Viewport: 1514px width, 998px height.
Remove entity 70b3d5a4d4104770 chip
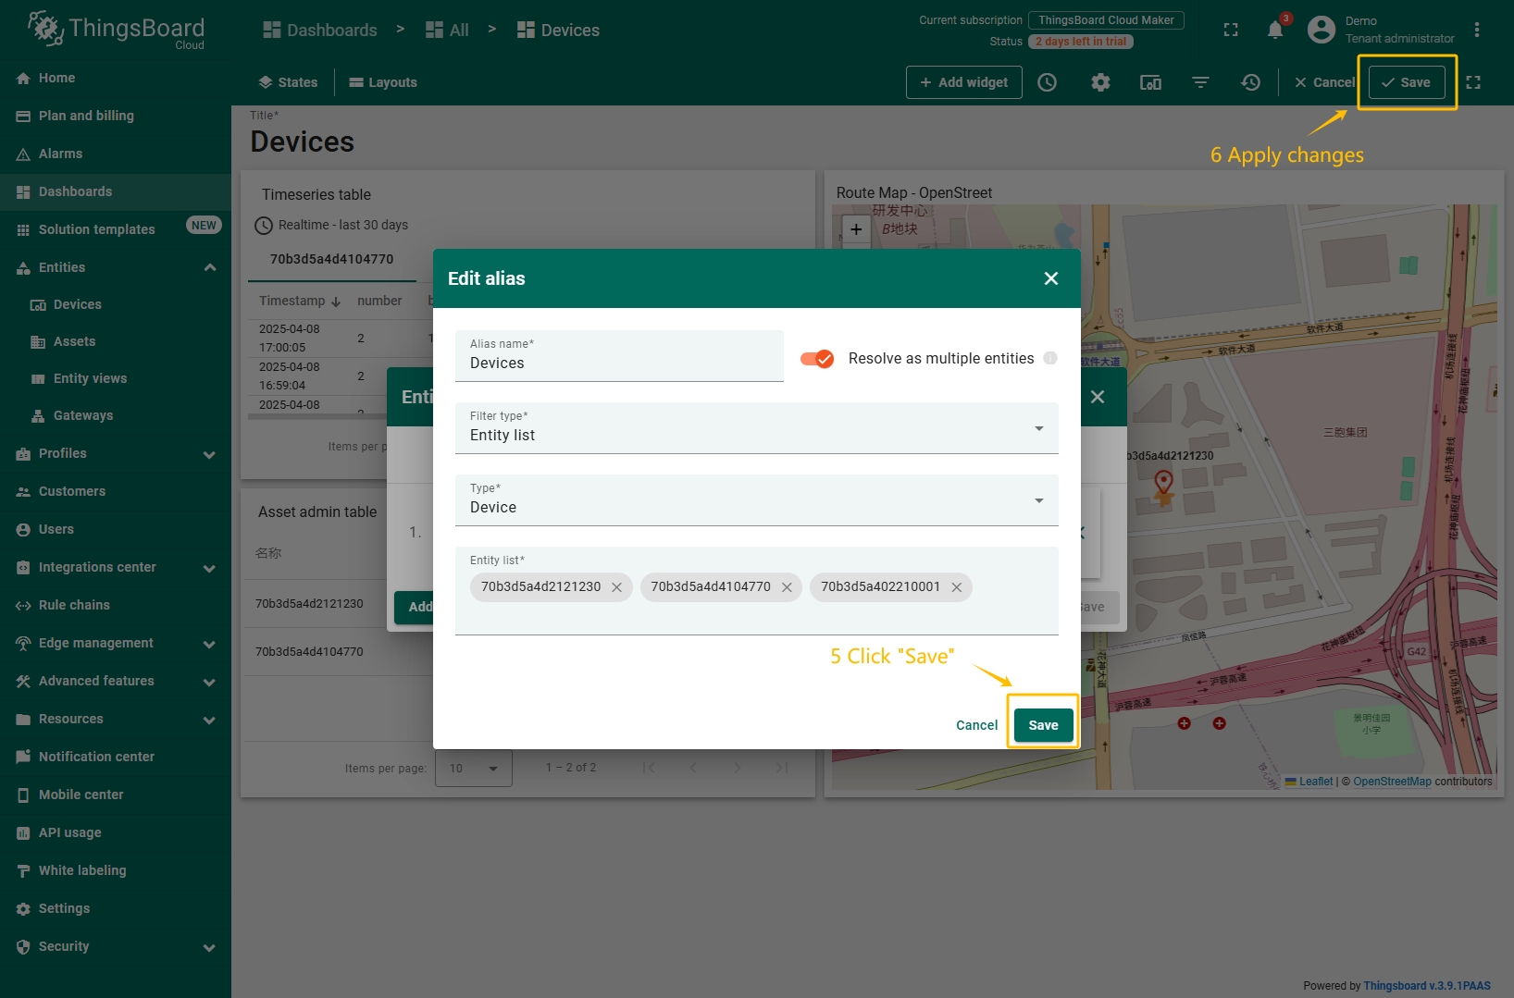[787, 587]
